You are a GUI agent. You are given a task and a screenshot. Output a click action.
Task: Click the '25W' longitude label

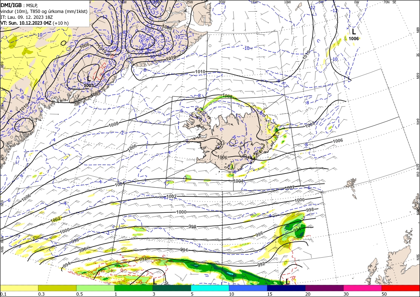click(x=189, y=2)
